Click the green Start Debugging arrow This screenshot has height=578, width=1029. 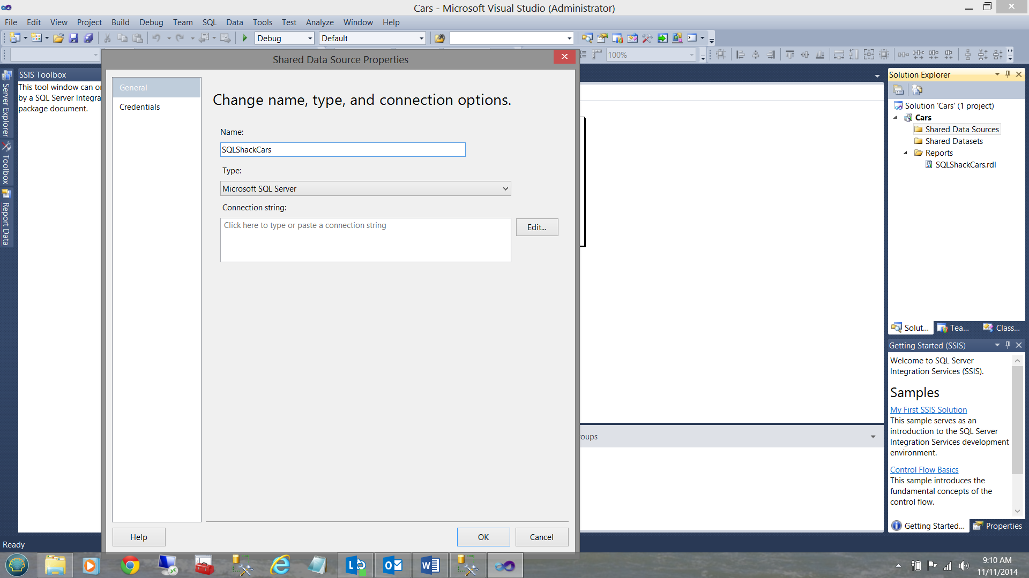point(245,38)
